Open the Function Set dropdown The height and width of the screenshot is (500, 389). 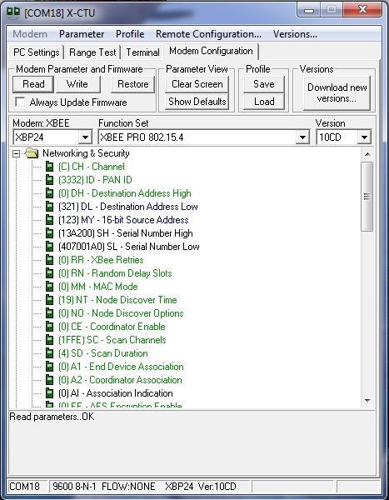tap(302, 137)
